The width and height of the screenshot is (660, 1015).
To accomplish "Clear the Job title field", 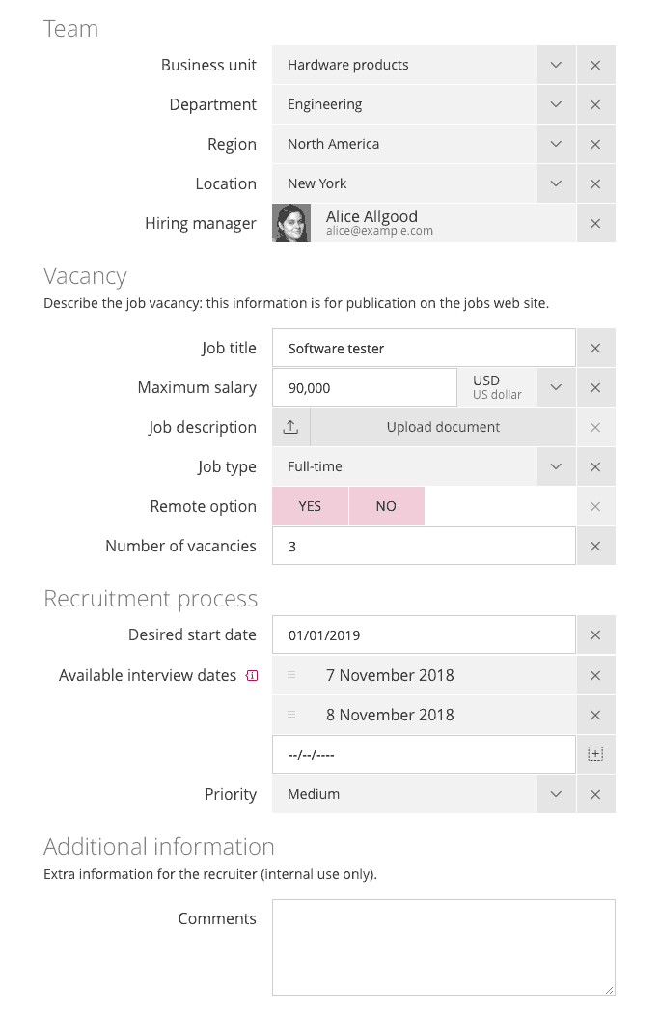I will point(595,347).
